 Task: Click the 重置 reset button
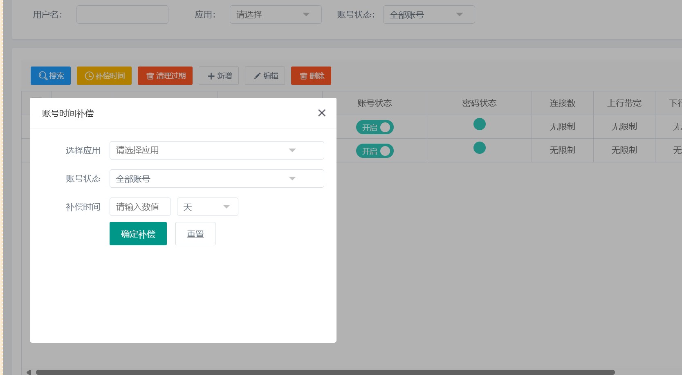195,234
